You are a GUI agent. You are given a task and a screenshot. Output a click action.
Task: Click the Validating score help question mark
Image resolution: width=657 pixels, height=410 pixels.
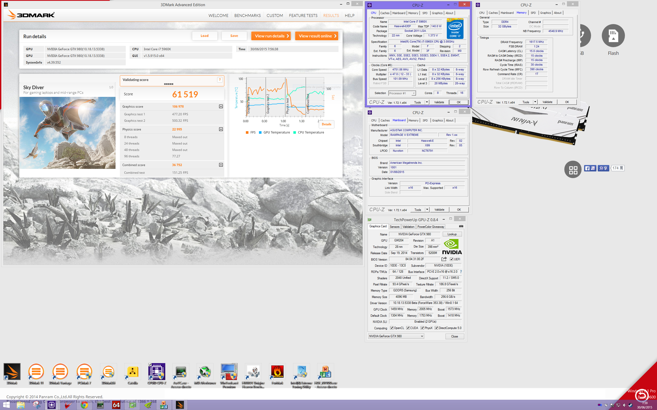click(220, 80)
